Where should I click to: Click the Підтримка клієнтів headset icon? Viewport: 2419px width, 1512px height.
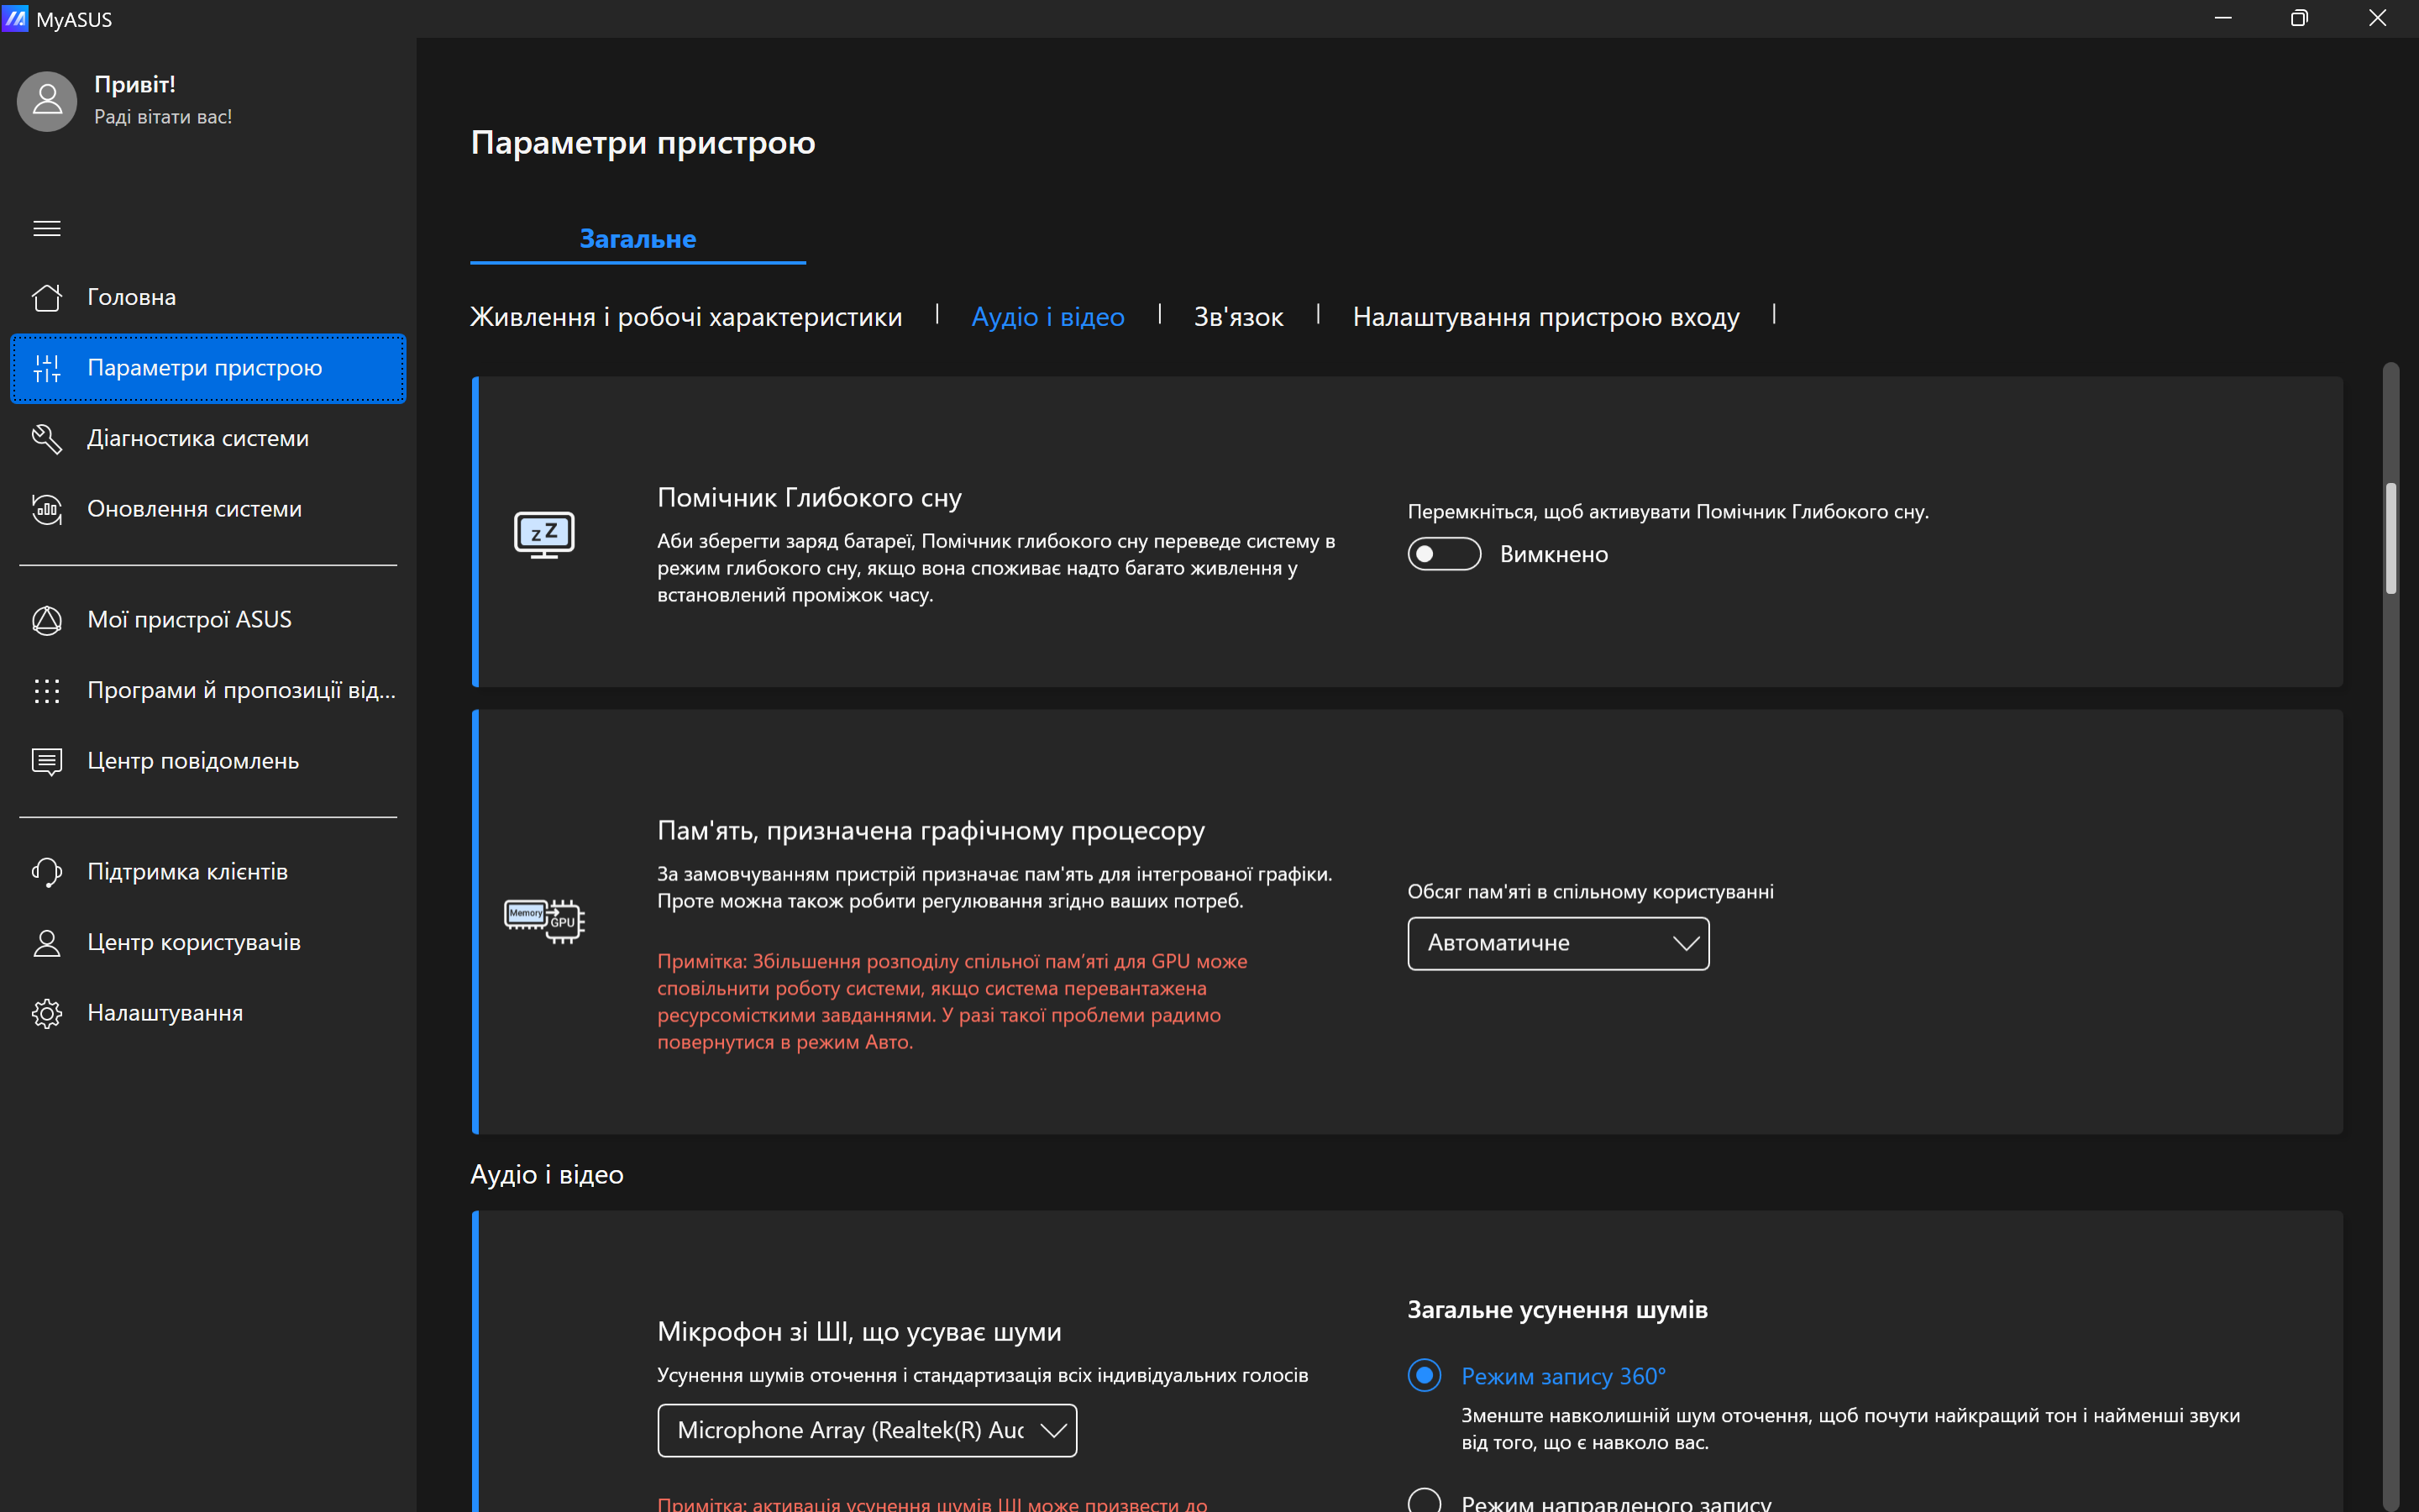(x=47, y=872)
